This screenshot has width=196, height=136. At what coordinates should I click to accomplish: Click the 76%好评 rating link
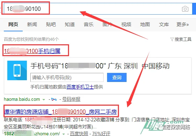[x=101, y=134]
